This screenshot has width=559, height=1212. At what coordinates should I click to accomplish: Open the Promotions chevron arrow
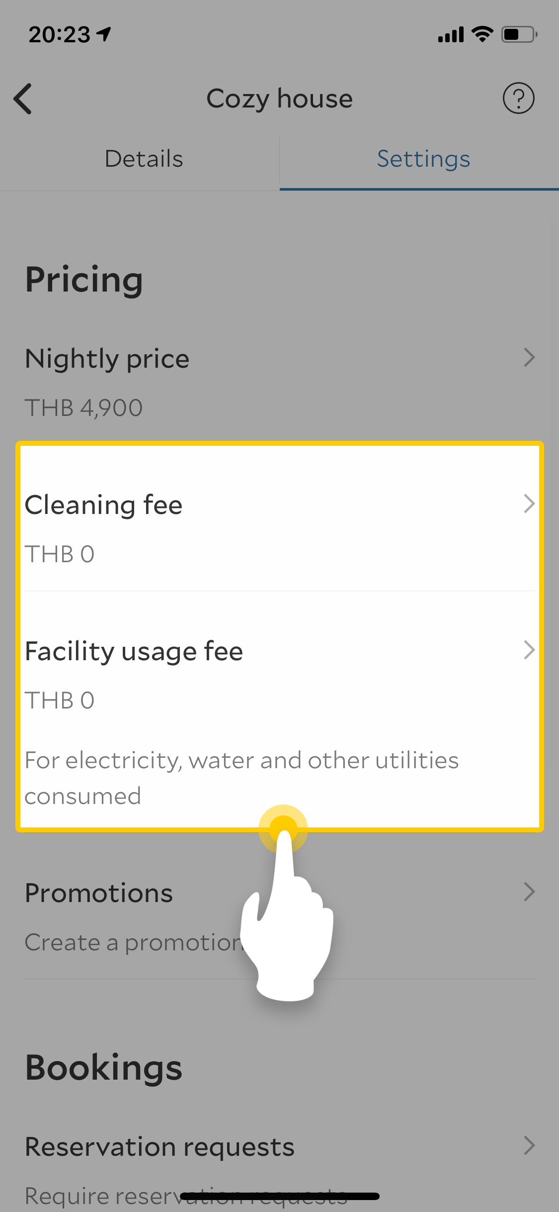(x=529, y=892)
